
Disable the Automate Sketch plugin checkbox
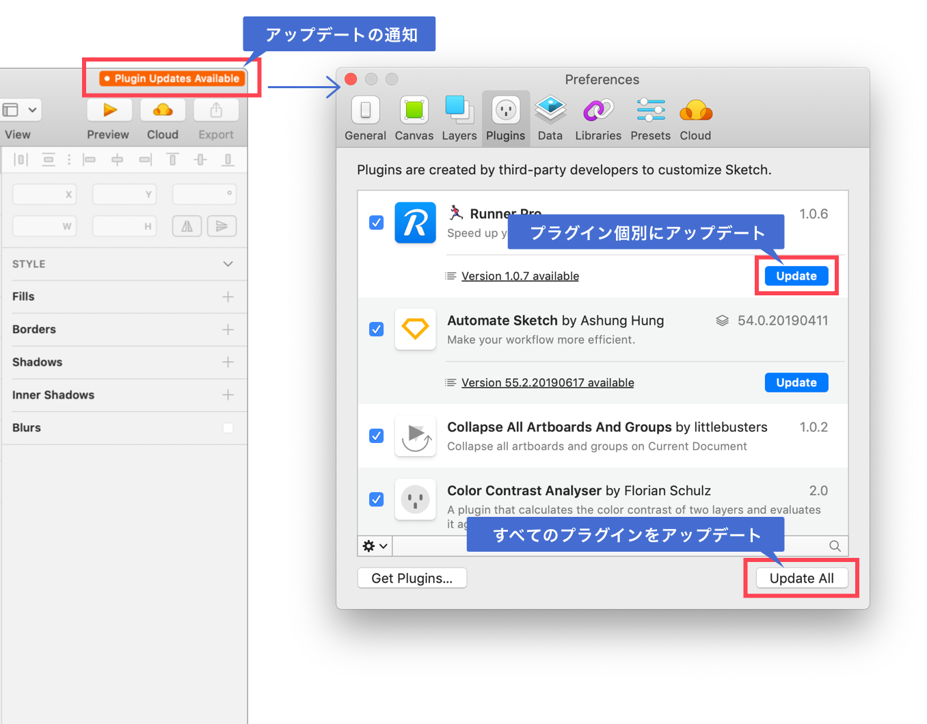click(x=377, y=330)
